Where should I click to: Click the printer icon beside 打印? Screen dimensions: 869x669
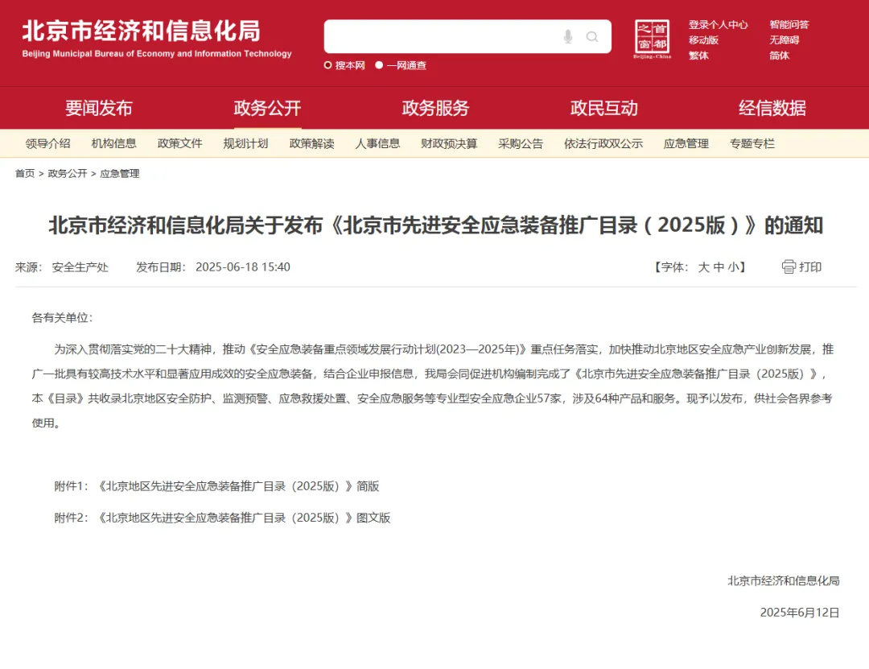[789, 267]
